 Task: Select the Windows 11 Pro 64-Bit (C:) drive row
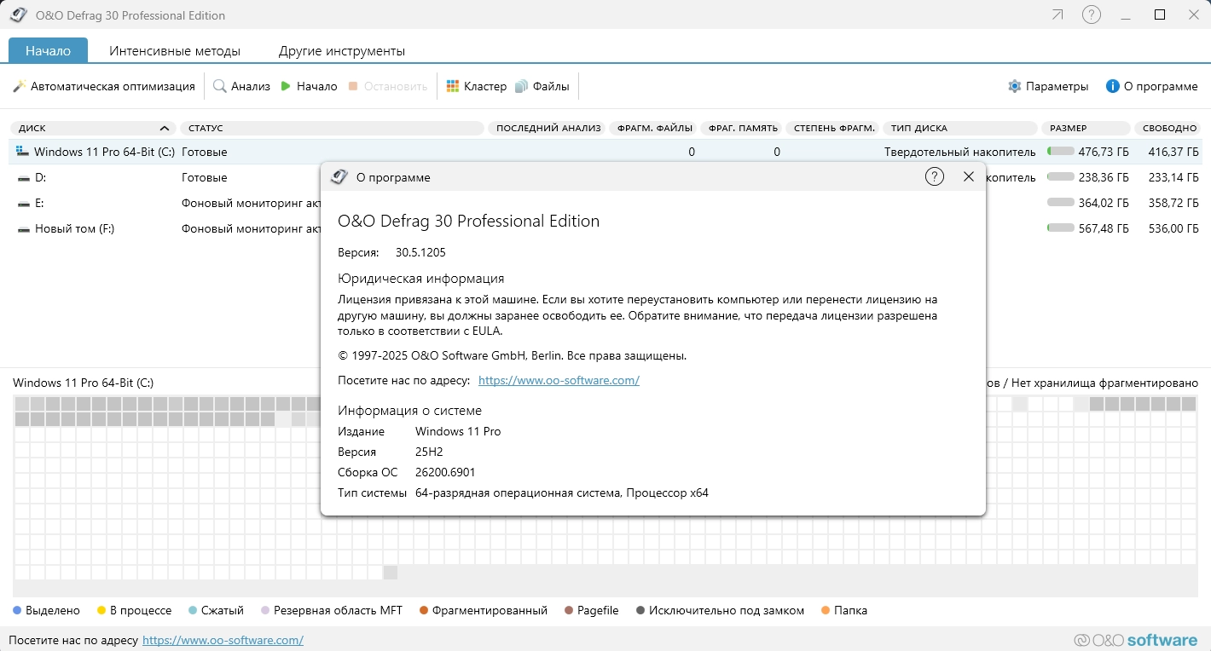[x=104, y=152]
